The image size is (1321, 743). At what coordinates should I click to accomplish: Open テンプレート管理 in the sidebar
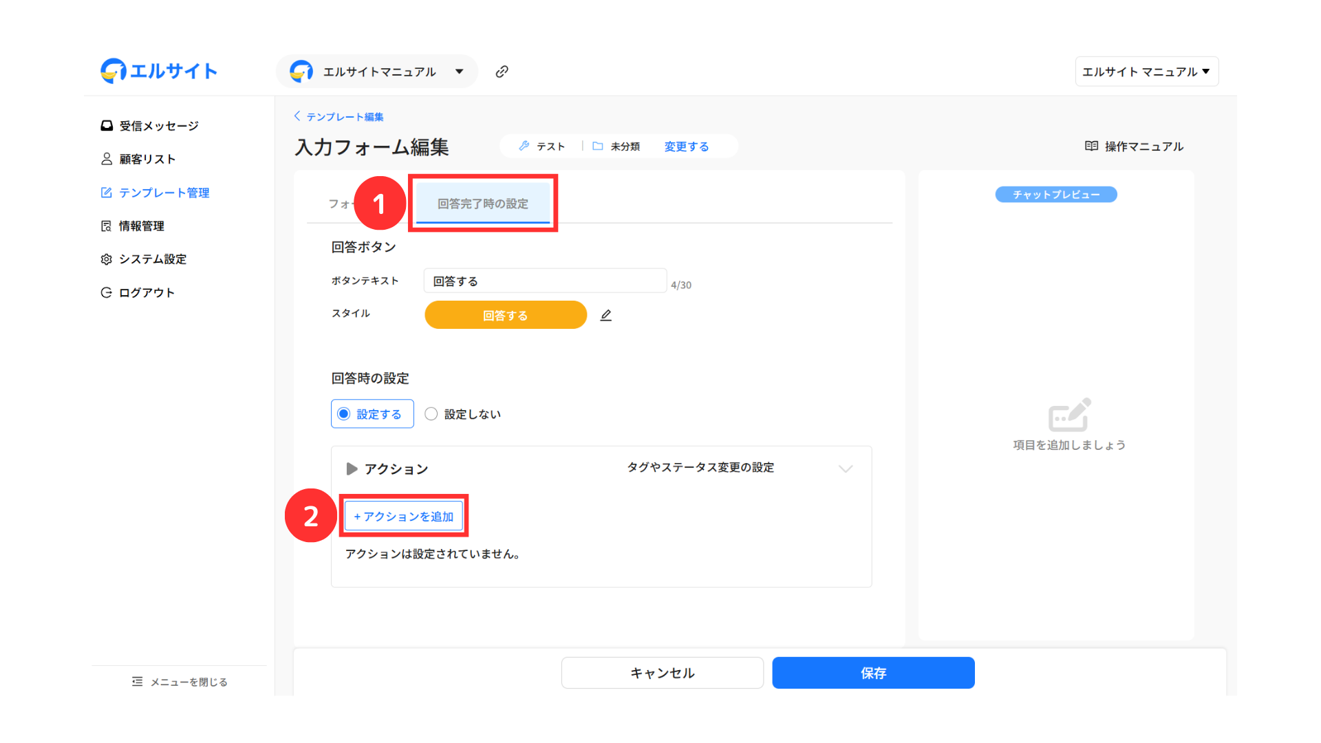[164, 193]
